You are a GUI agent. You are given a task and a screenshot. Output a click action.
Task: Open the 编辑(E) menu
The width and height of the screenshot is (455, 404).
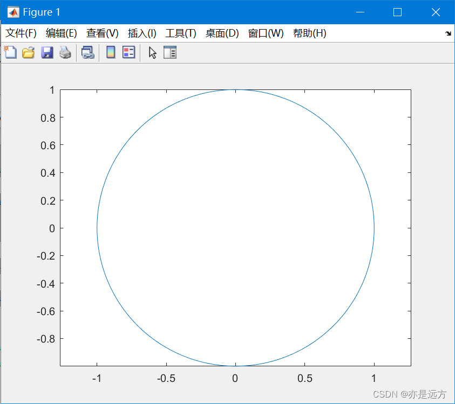(61, 33)
